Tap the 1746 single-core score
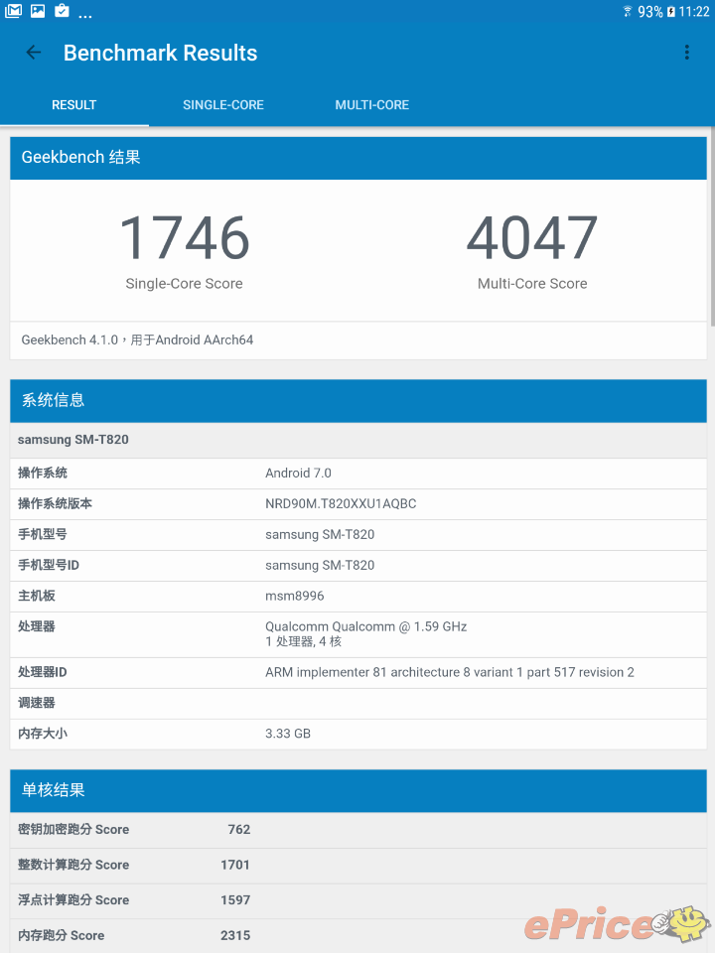The image size is (715, 953). point(185,237)
